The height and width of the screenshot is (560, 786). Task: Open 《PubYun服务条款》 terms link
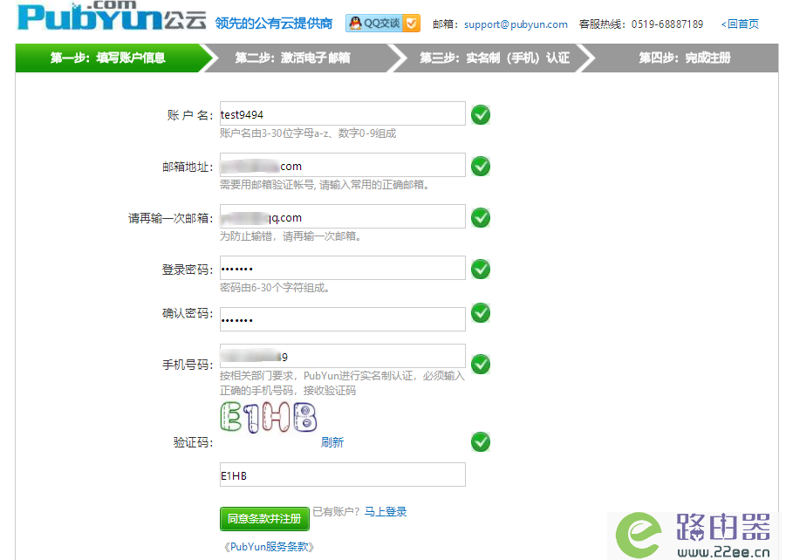(269, 547)
